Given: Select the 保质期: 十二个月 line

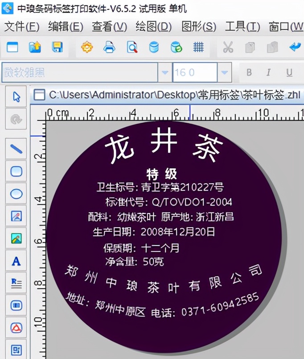Looking at the screenshot, I should point(141,248).
